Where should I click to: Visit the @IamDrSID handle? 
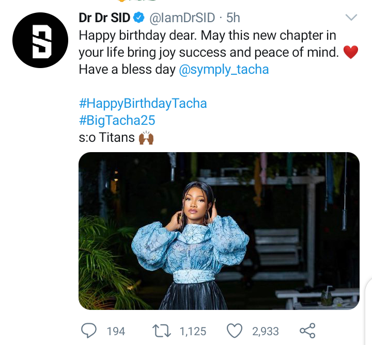pos(181,19)
